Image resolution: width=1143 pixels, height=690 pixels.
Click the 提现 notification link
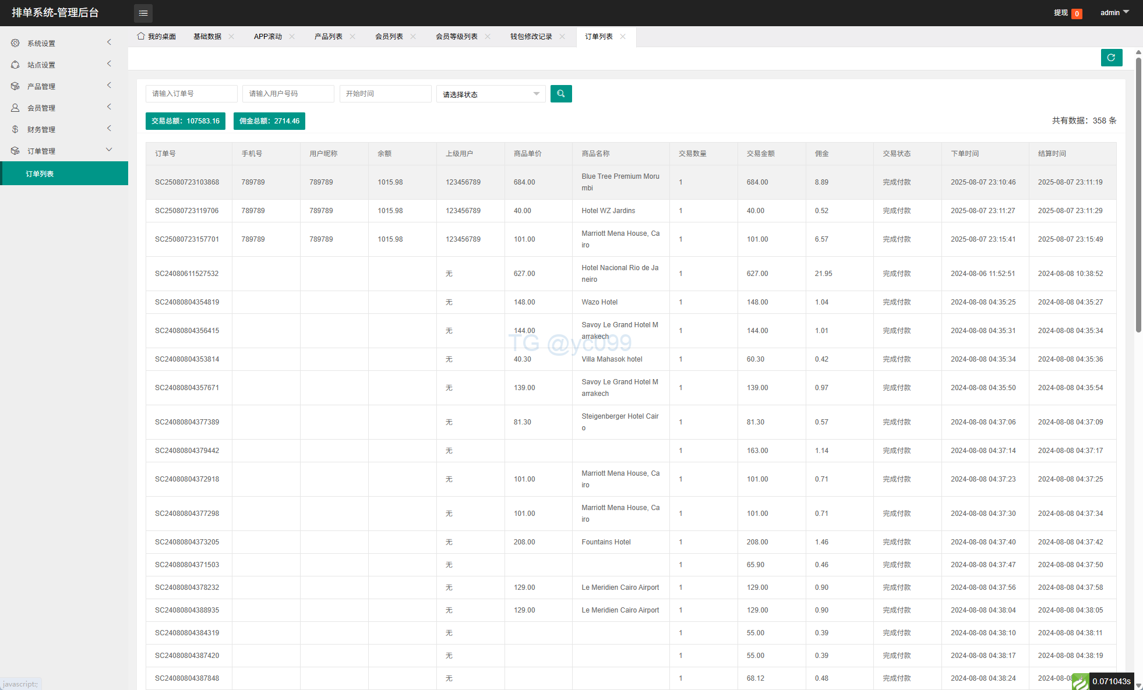coord(1060,13)
